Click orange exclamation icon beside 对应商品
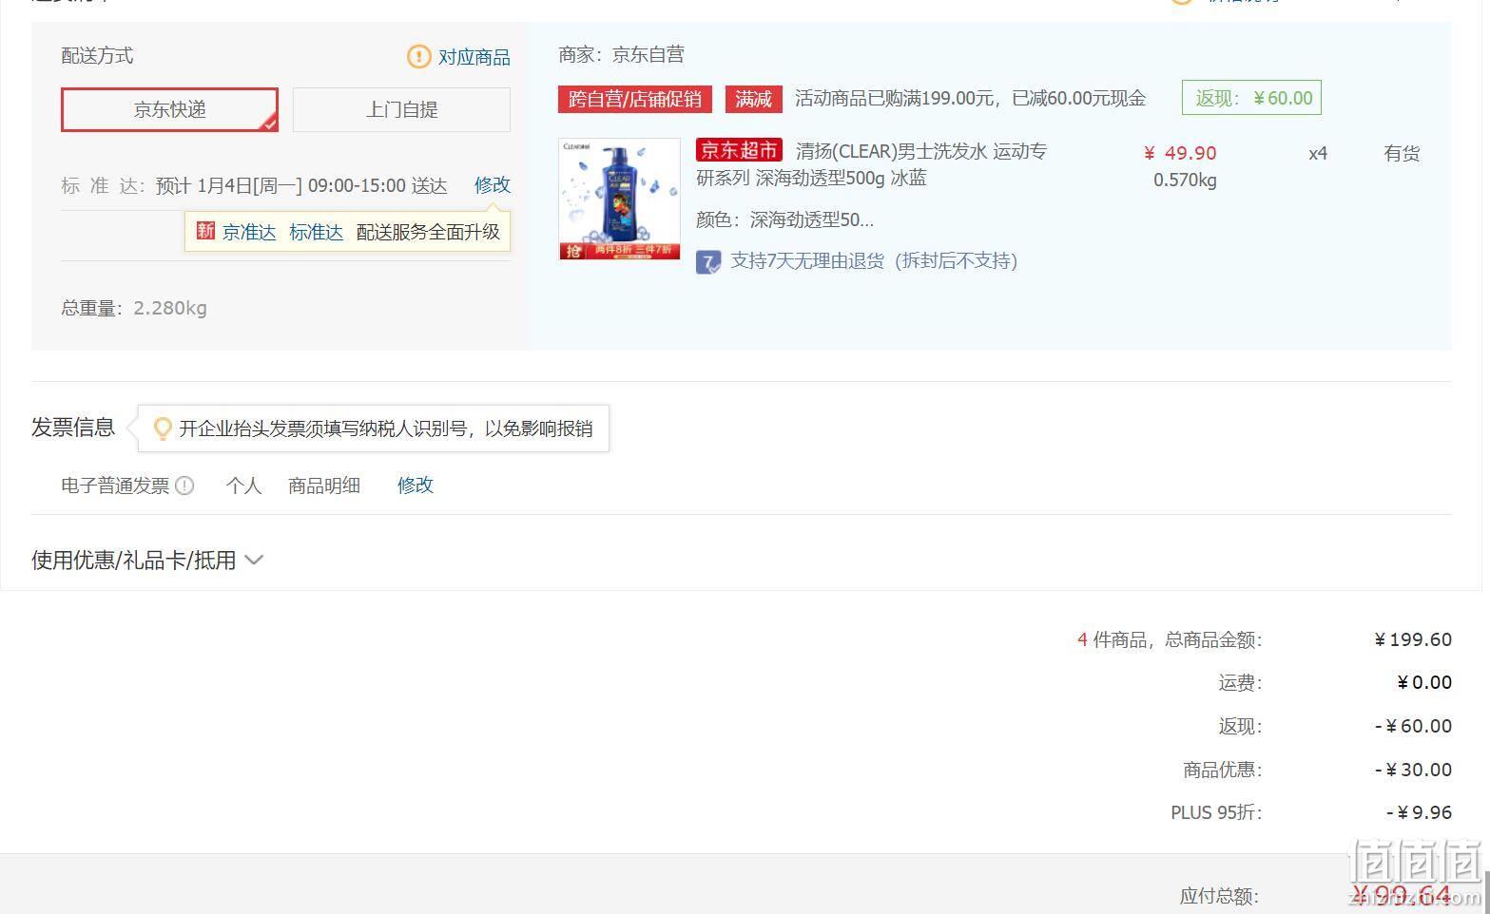1490x914 pixels. point(418,57)
